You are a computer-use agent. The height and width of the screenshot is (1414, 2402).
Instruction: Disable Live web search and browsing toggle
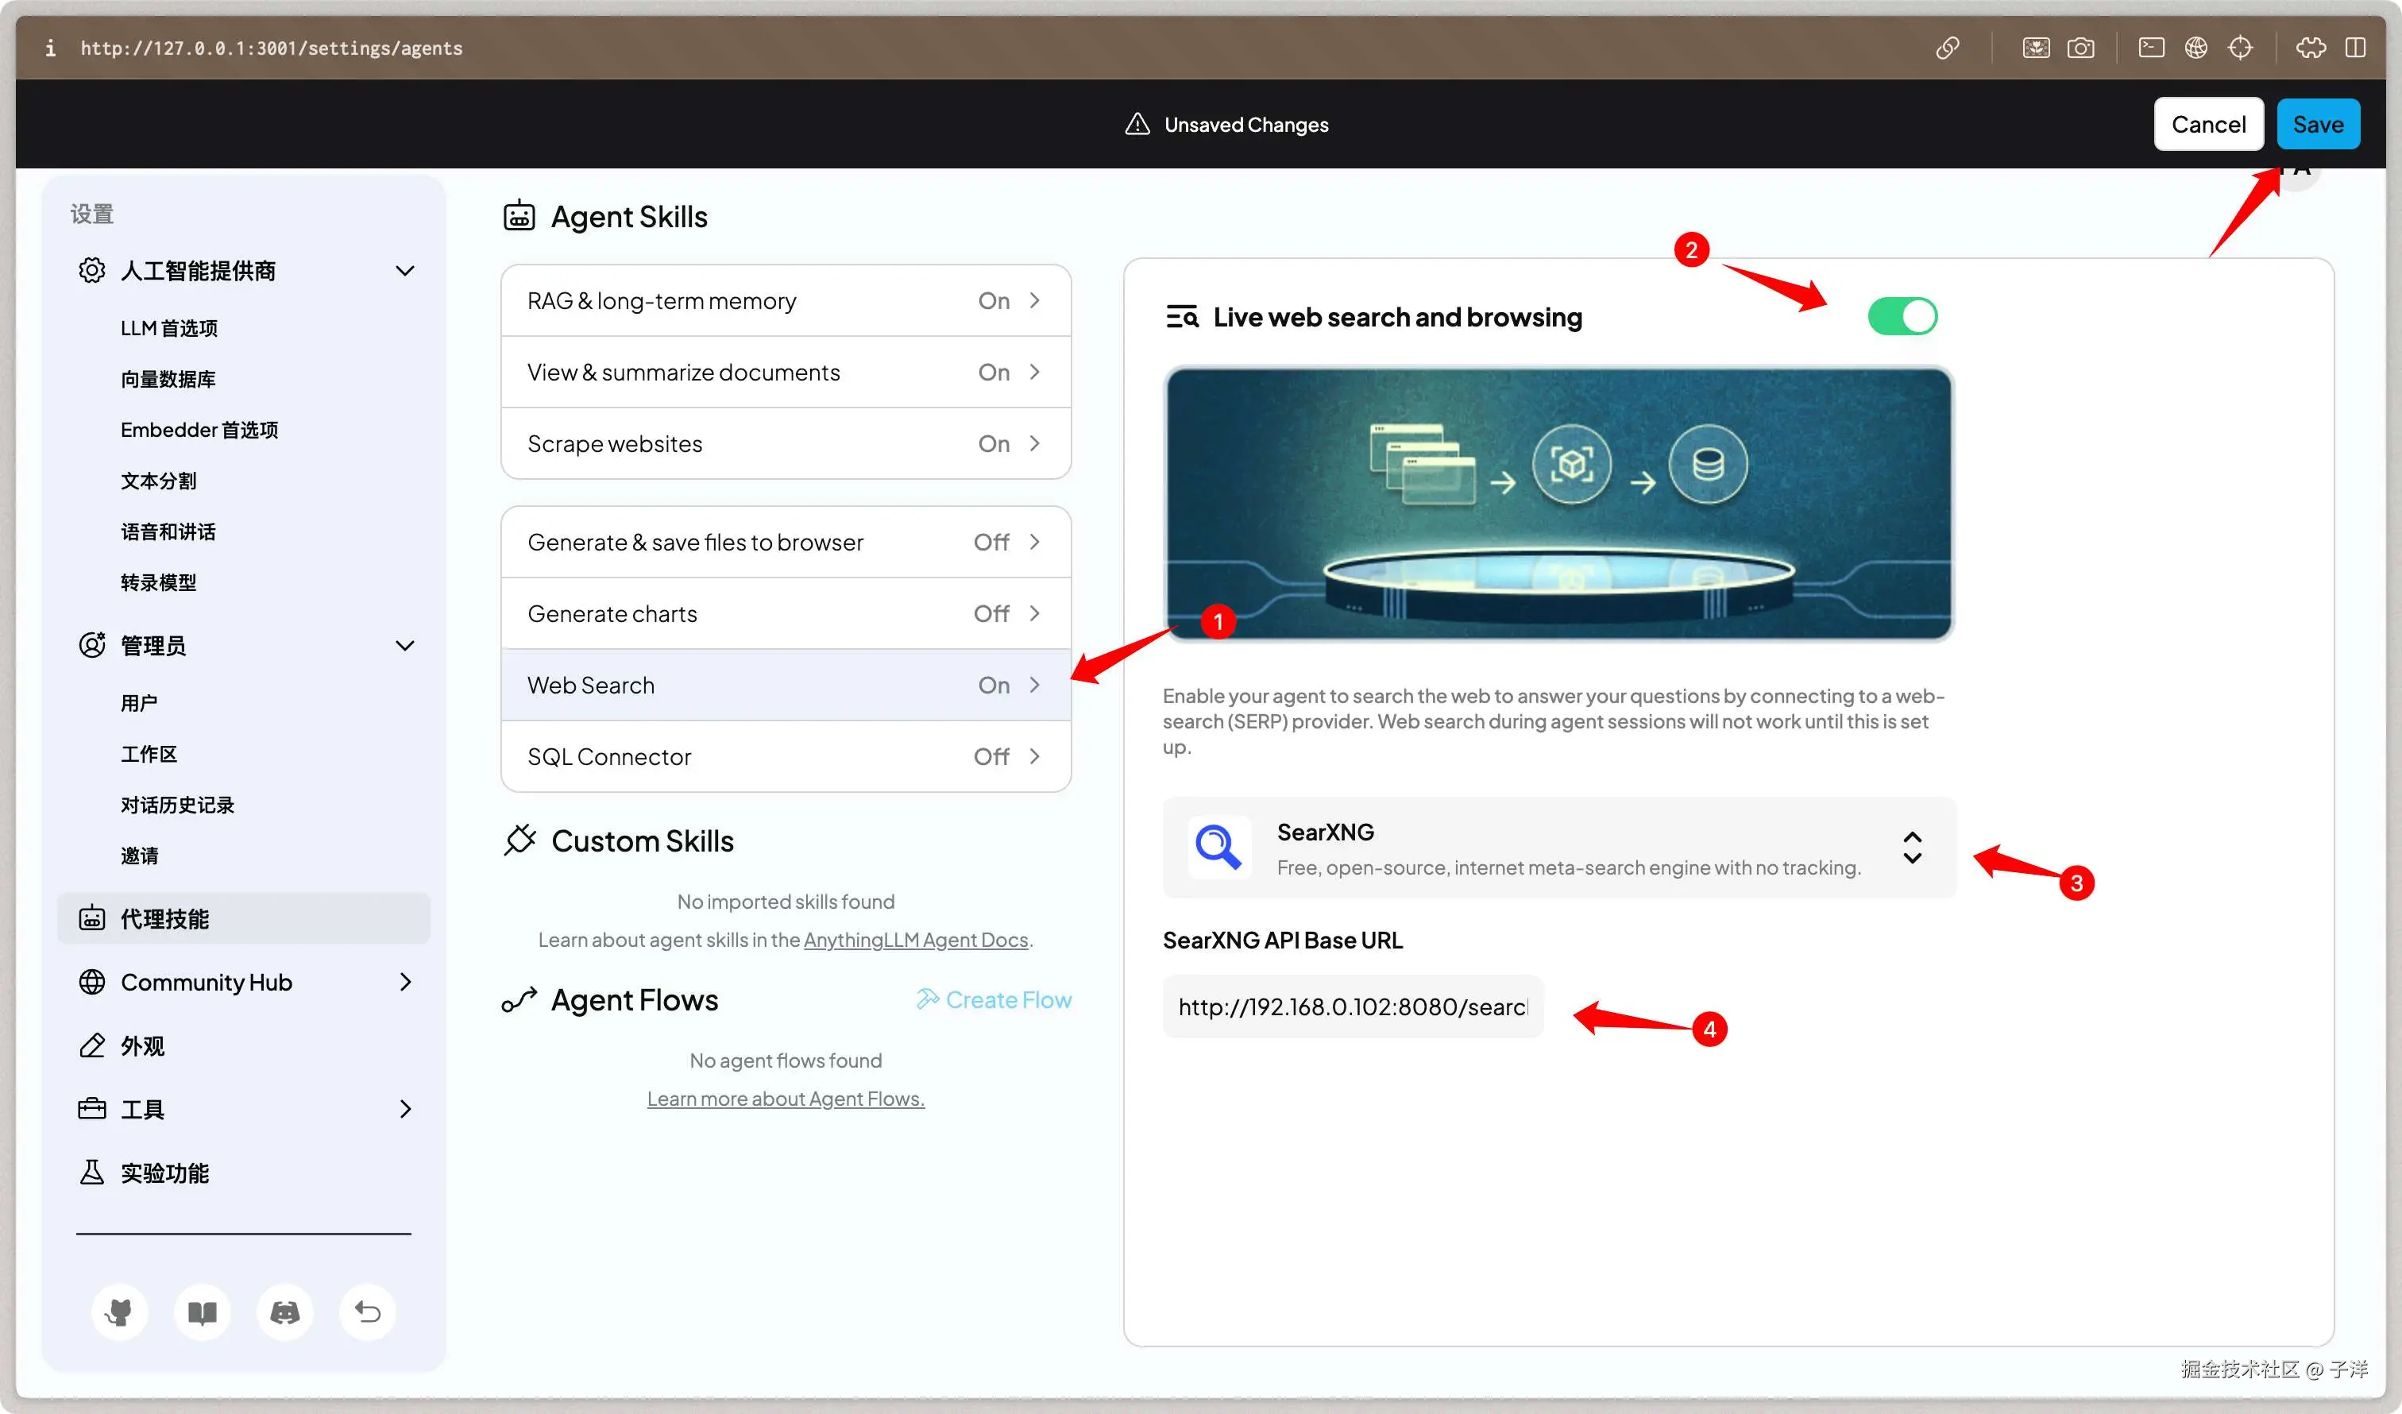(x=1902, y=316)
